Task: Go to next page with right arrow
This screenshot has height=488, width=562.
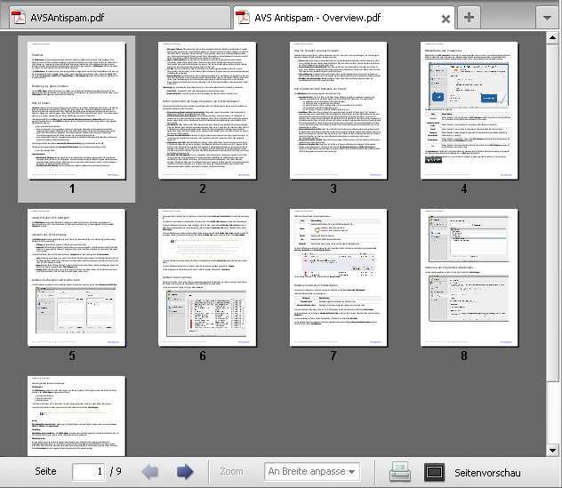Action: point(185,471)
